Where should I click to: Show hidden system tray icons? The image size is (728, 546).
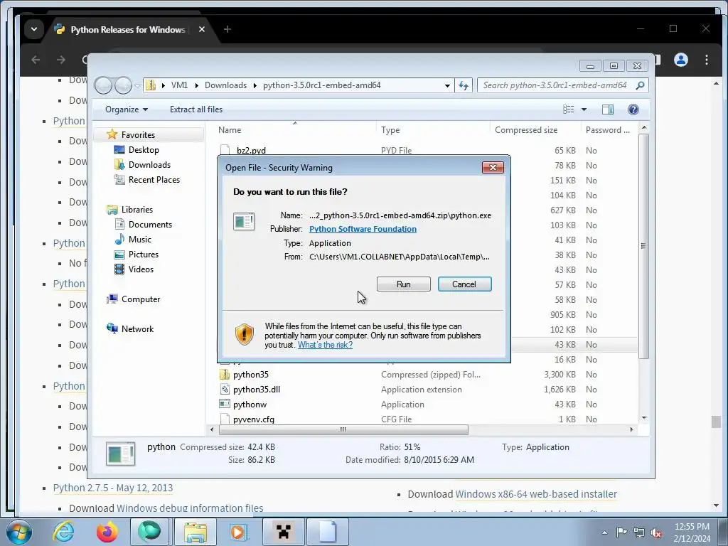[604, 532]
